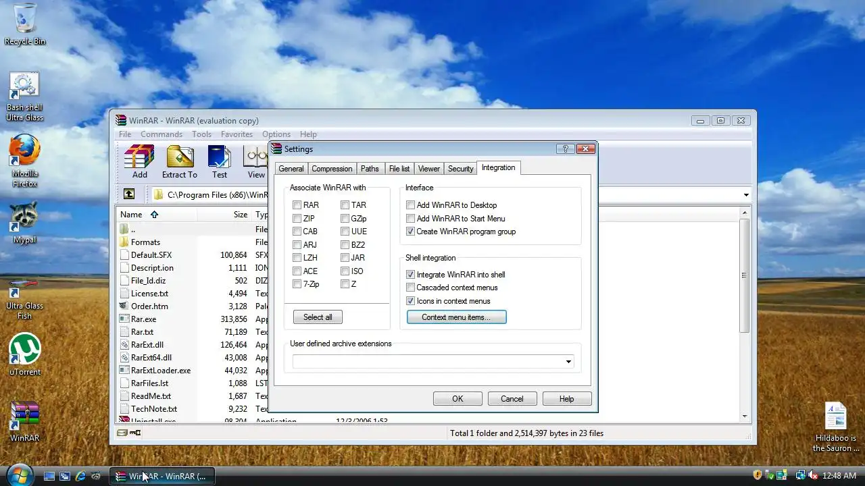Click Show Desktop quick launch icon
The image size is (865, 486).
pyautogui.click(x=49, y=476)
